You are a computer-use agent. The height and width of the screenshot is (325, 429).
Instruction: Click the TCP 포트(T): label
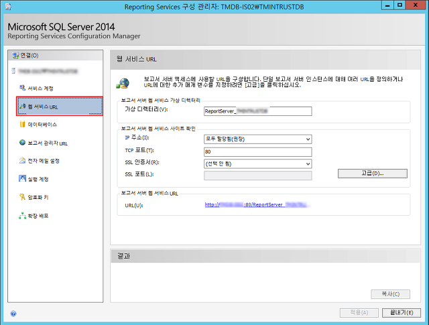click(139, 150)
